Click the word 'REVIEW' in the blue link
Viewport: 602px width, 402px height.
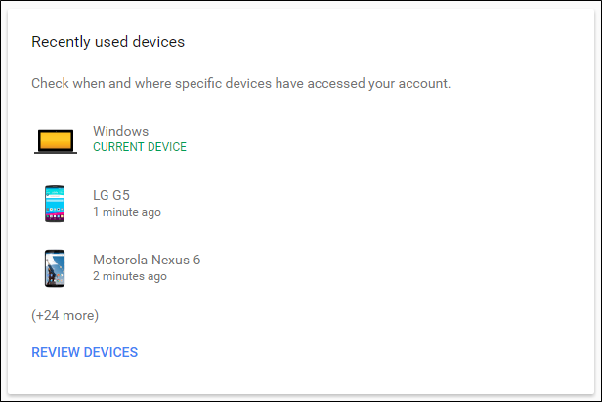[x=56, y=352]
